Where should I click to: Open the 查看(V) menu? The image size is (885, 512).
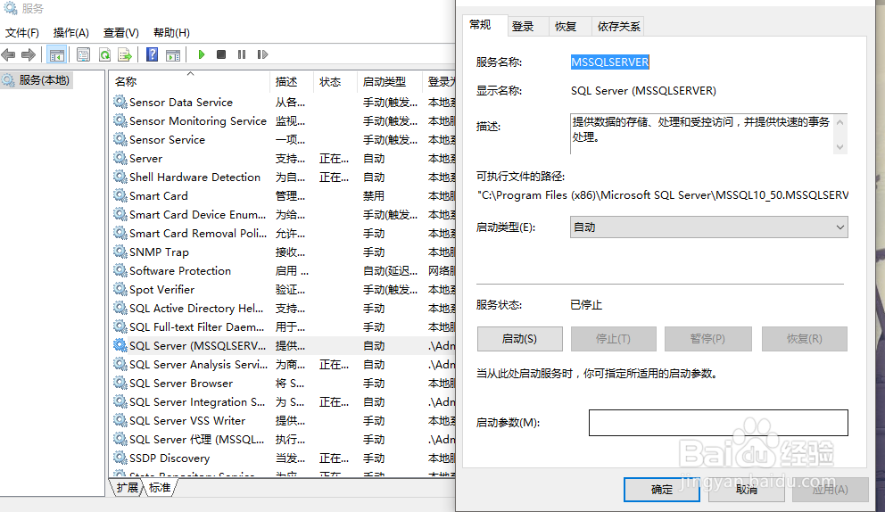point(120,33)
